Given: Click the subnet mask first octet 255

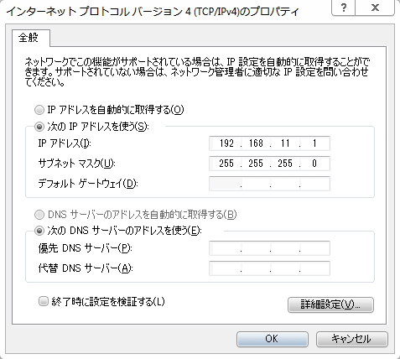Looking at the screenshot, I should 226,164.
